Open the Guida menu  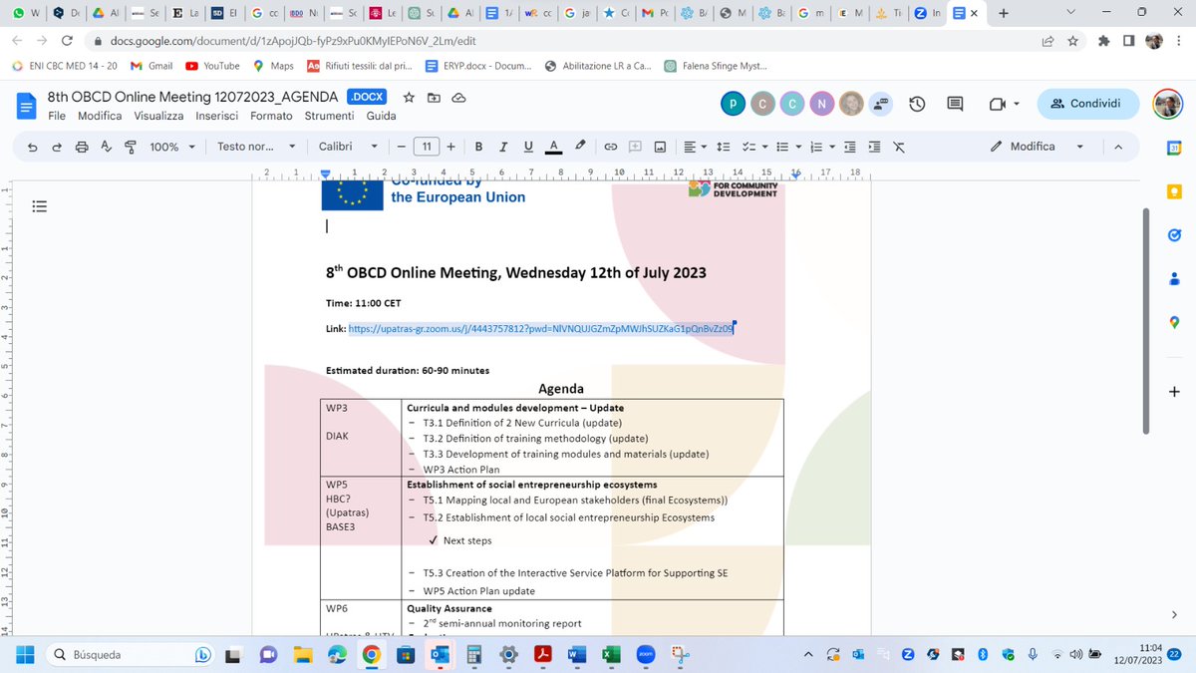pos(382,116)
